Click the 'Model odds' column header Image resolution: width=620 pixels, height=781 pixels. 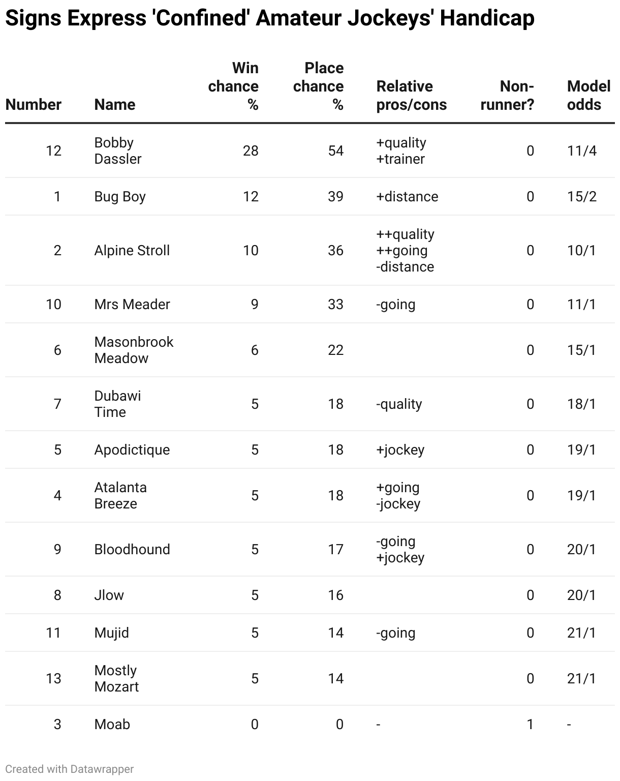click(x=588, y=95)
